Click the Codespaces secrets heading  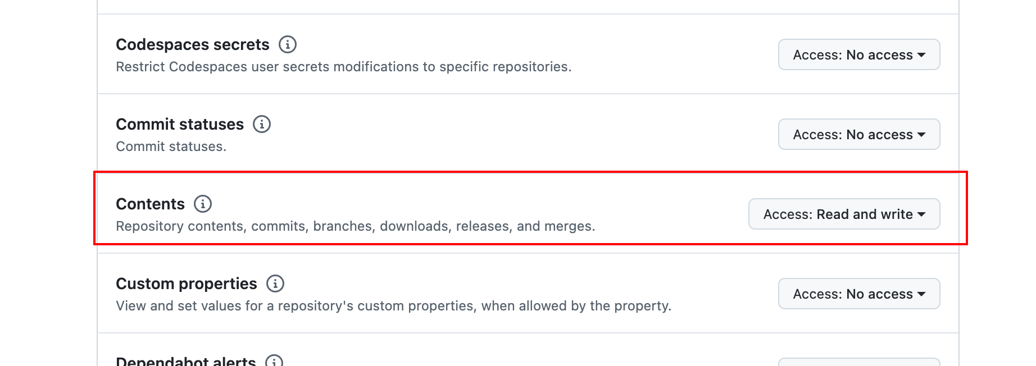pyautogui.click(x=193, y=44)
